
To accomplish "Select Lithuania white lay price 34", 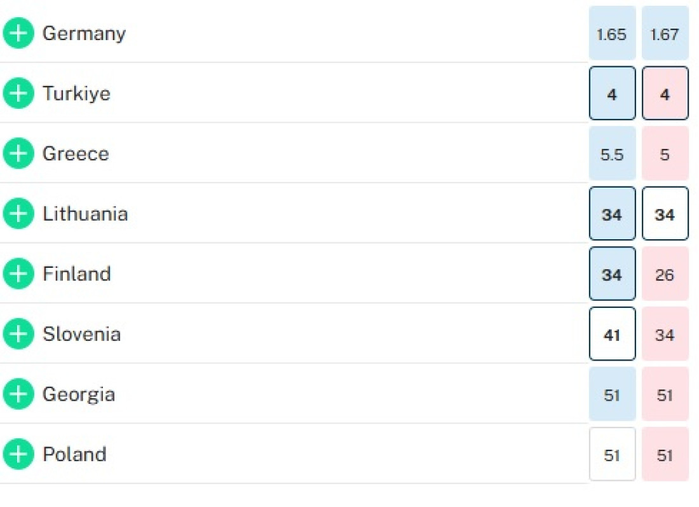I will (x=665, y=213).
